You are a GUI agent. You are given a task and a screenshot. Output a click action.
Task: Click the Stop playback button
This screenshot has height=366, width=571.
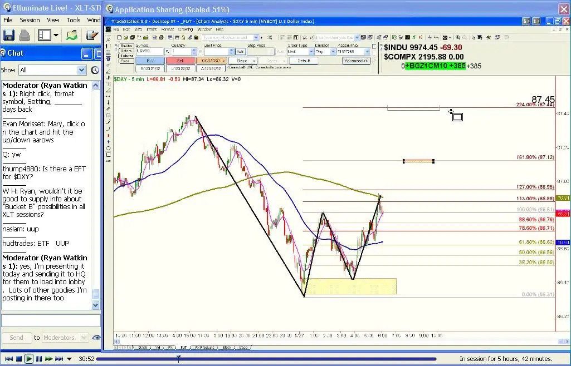click(x=19, y=359)
